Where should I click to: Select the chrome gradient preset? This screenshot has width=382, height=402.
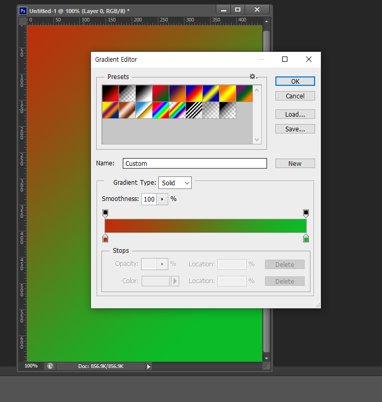point(144,110)
